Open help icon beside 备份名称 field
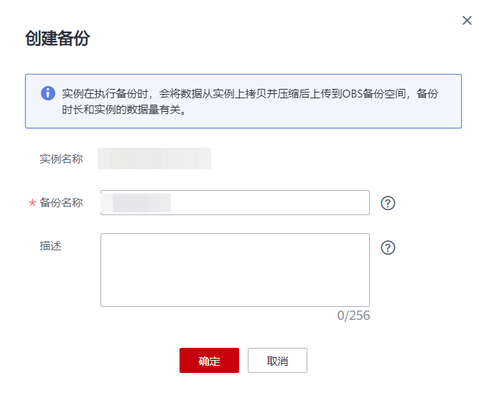Screen dimensions: 479x393 [389, 203]
